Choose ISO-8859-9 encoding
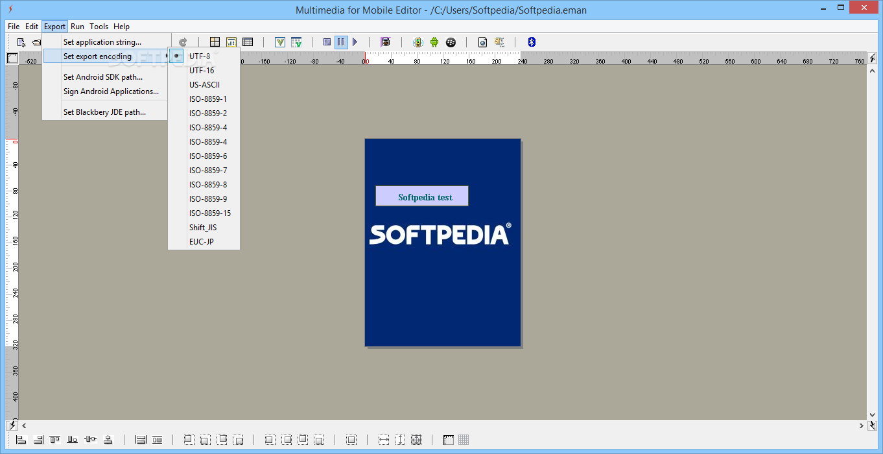This screenshot has width=883, height=454. pyautogui.click(x=204, y=199)
